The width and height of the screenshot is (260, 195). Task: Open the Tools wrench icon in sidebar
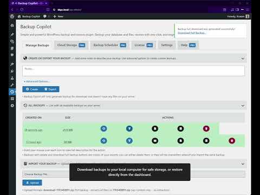(12, 85)
